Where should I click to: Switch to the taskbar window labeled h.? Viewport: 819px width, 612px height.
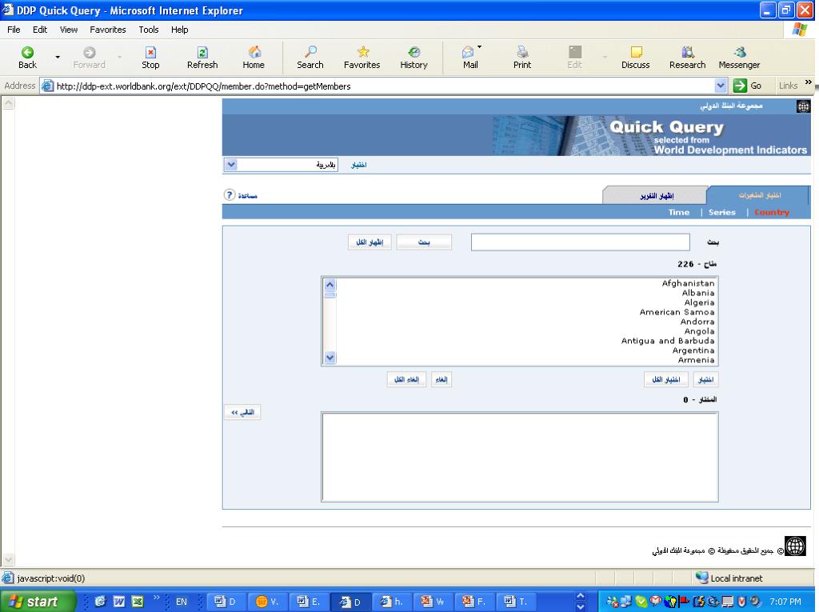pos(392,602)
